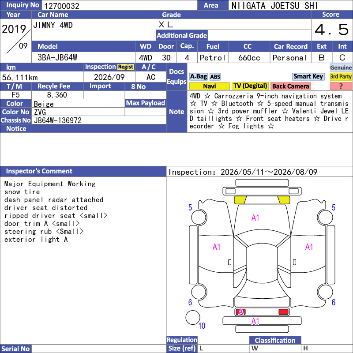
Task: Click the A-Bag equipment badge
Action: tap(198, 76)
